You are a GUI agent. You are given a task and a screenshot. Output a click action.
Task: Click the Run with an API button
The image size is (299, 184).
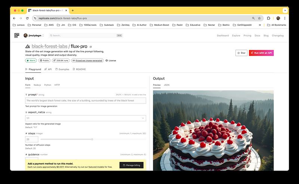261,53
